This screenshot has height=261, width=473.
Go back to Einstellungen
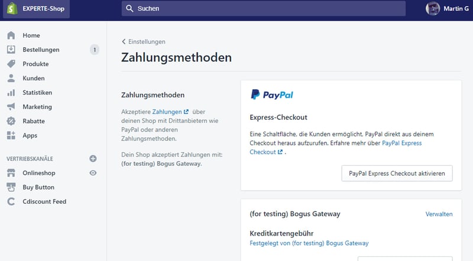144,42
